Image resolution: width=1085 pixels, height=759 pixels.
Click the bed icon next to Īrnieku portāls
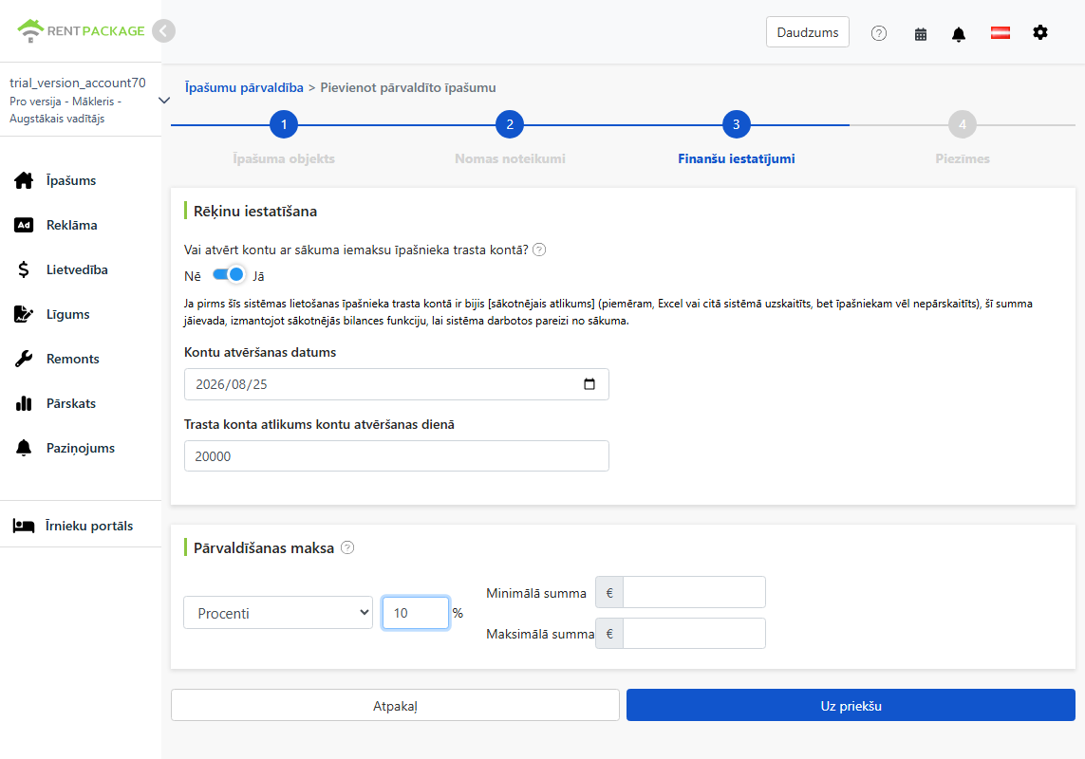[24, 526]
